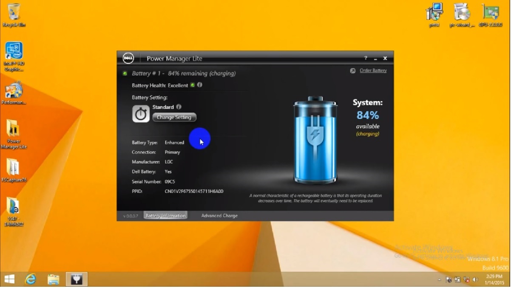Click the info icon next to Standard
The height and width of the screenshot is (288, 511).
pos(179,107)
